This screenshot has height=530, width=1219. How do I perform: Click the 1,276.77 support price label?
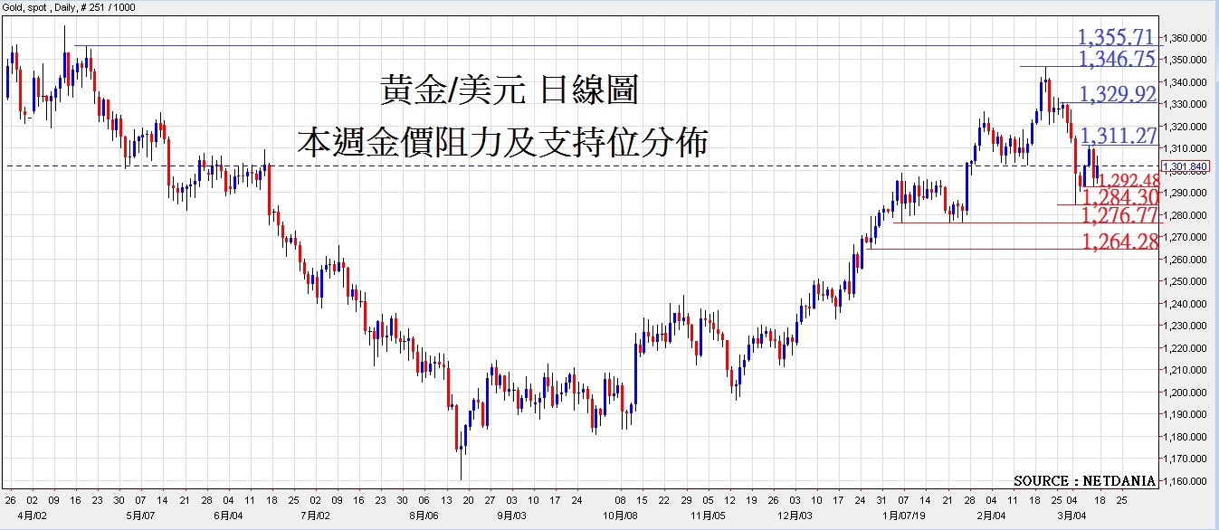point(1119,215)
